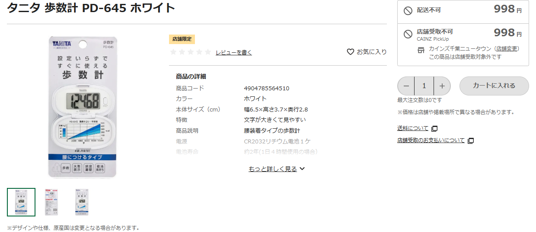Click the text 腰装着タイプの歩数計

click(x=272, y=130)
